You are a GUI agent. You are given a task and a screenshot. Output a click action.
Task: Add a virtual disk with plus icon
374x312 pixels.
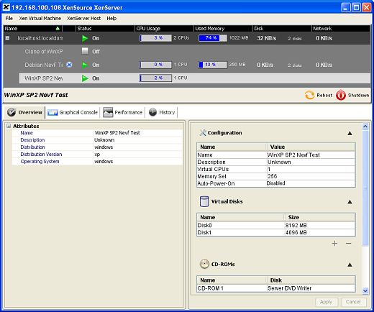tap(334, 244)
